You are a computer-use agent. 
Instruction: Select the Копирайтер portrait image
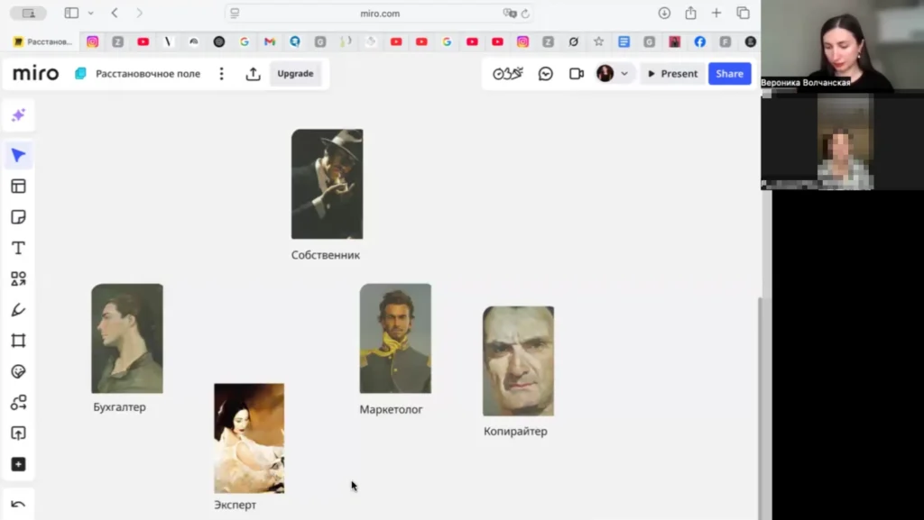click(519, 361)
